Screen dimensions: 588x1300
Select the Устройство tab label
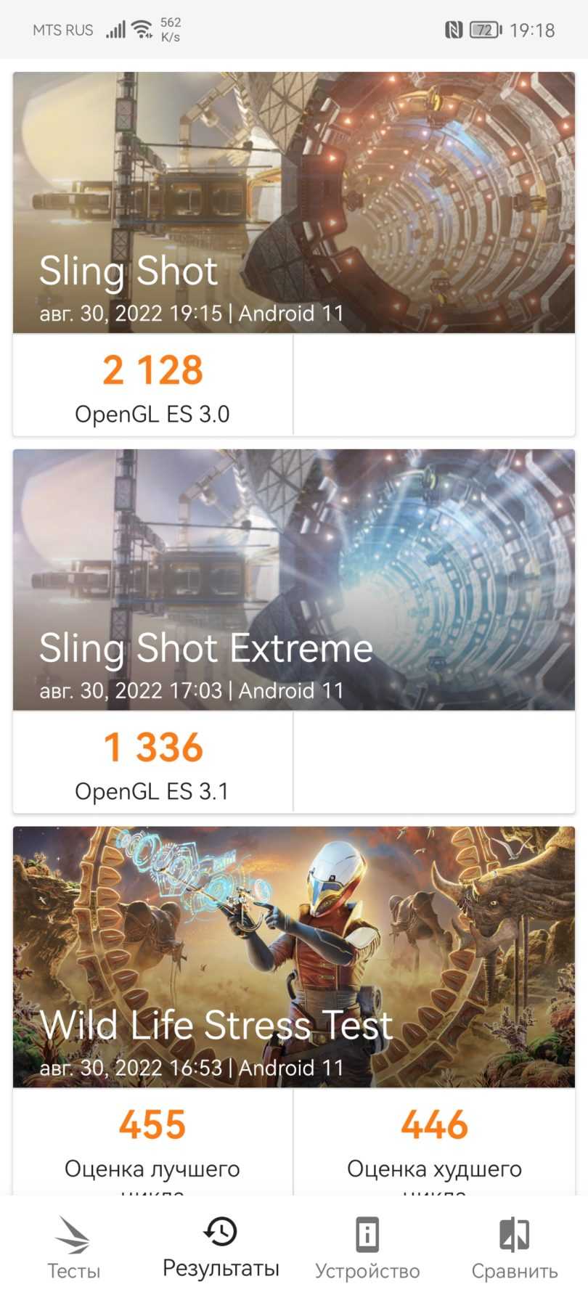click(367, 1271)
